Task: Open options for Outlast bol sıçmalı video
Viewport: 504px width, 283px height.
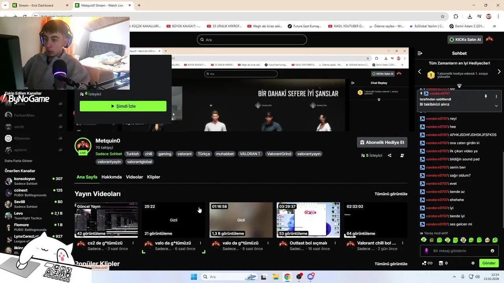Action: [335, 243]
